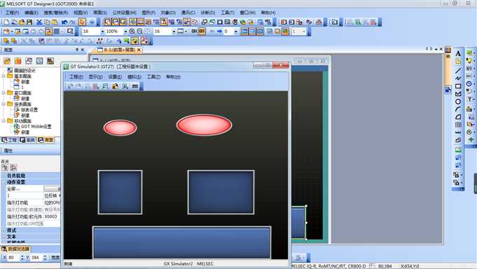Select the Arc drawing tool
The height and width of the screenshot is (269, 477).
point(458,109)
